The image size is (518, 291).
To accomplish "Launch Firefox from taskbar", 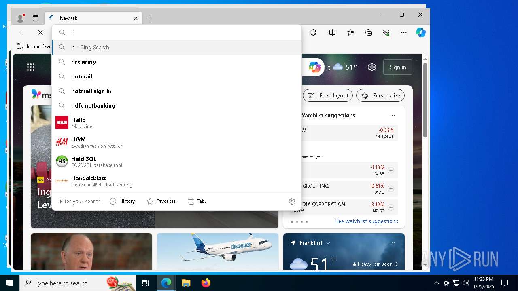I will click(206, 283).
